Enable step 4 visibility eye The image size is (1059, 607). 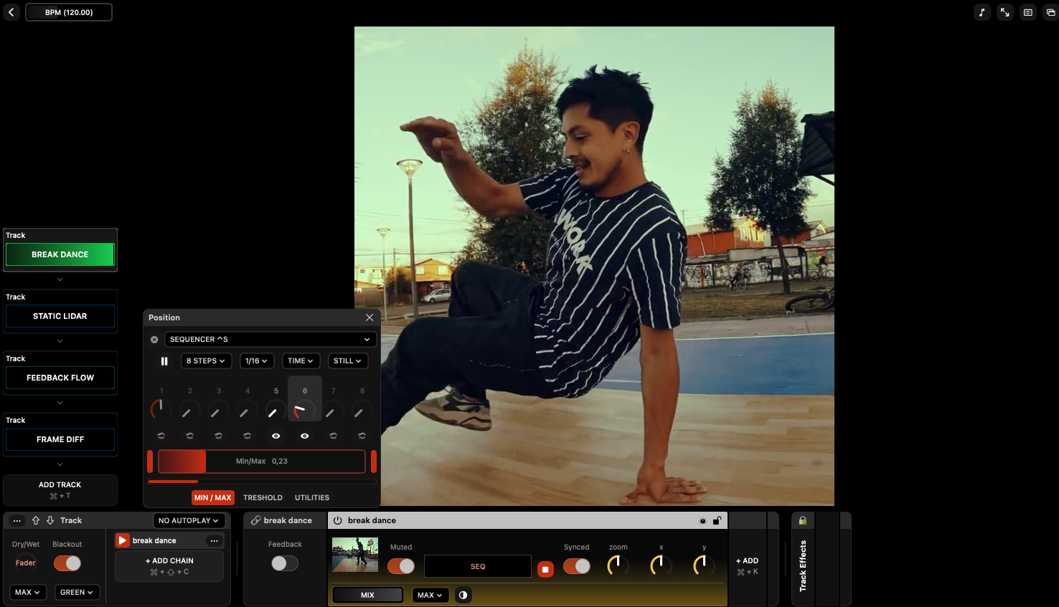[x=247, y=436]
